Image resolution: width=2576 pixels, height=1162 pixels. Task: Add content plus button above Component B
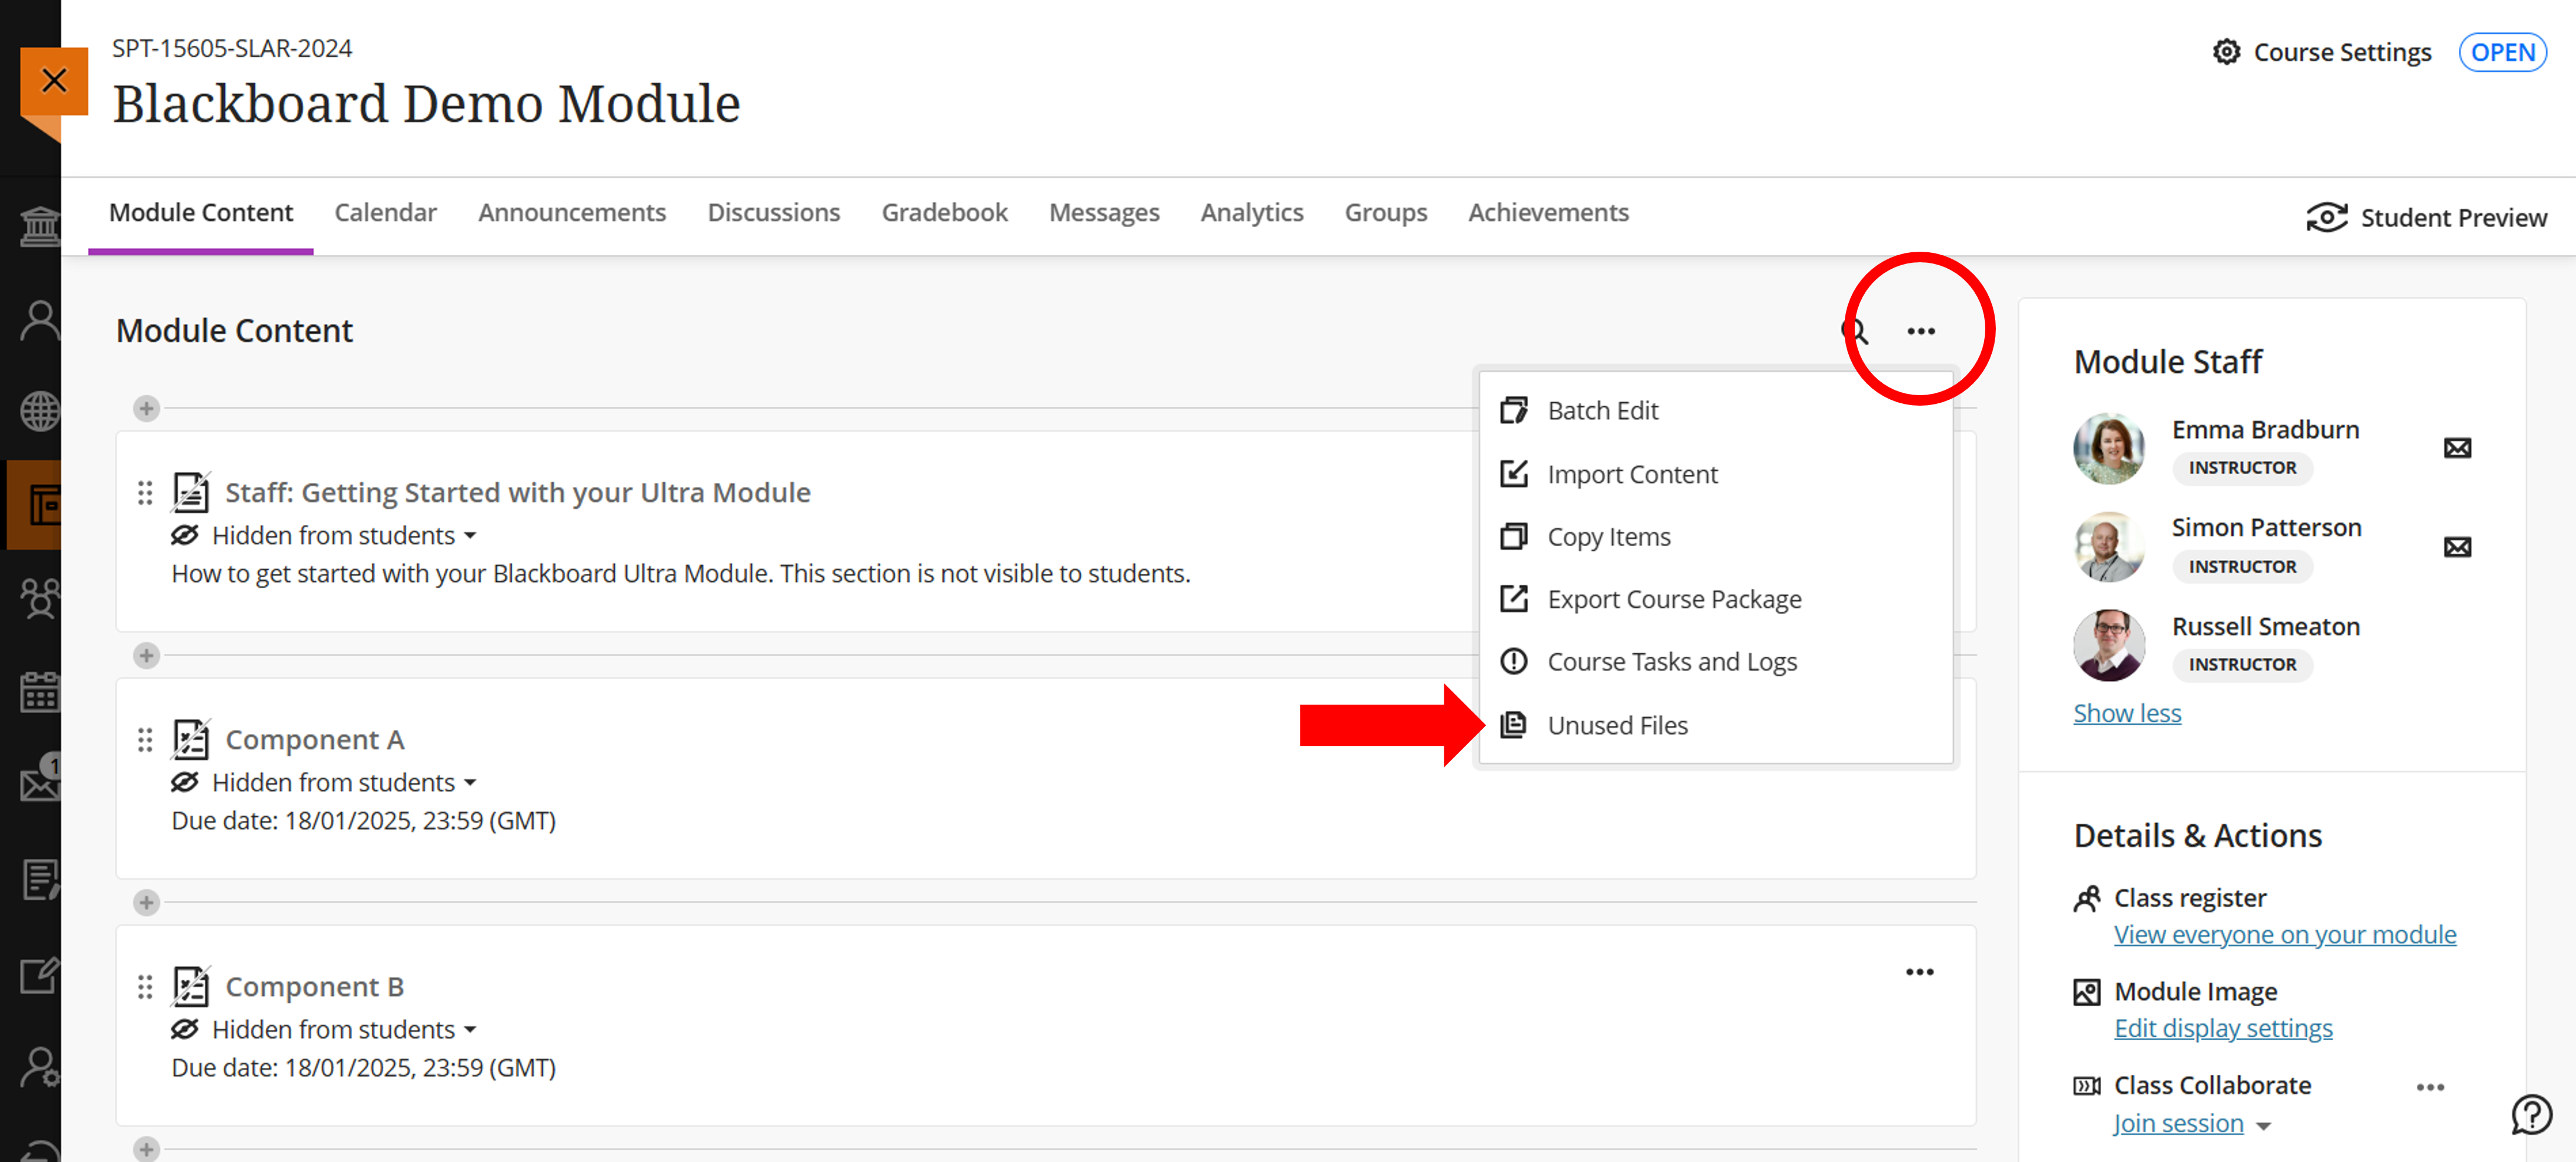(x=146, y=902)
